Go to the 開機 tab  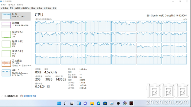point(33,8)
